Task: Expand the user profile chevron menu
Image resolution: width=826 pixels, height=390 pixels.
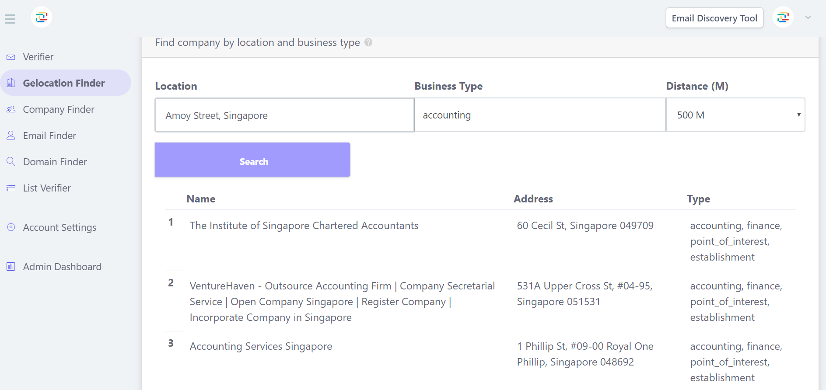Action: [808, 17]
